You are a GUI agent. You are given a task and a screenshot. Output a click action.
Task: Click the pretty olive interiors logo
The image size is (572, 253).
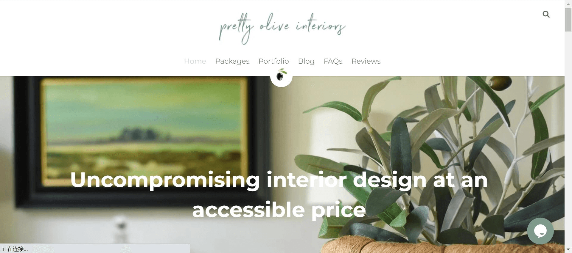click(x=282, y=29)
